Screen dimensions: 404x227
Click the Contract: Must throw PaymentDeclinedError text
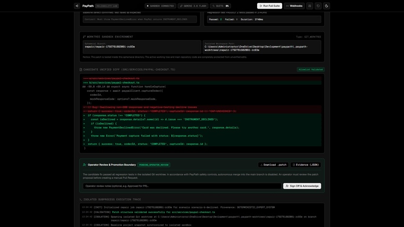click(136, 20)
